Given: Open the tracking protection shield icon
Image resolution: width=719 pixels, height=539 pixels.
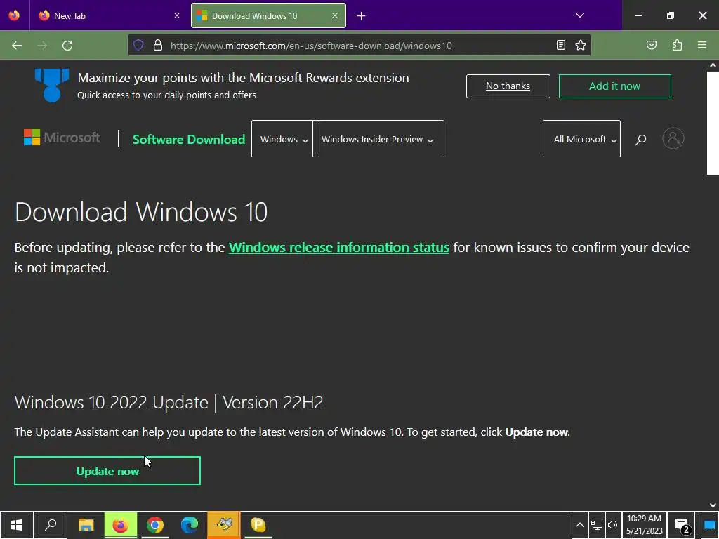Looking at the screenshot, I should pyautogui.click(x=138, y=45).
